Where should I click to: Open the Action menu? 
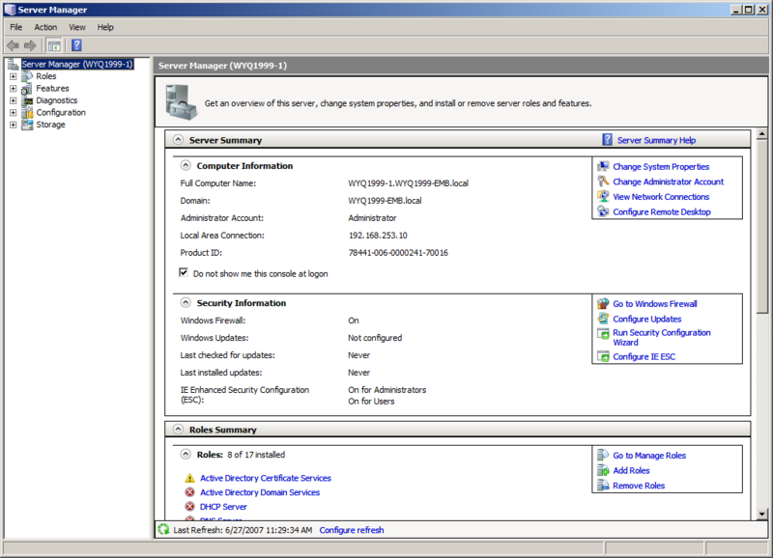(x=44, y=27)
